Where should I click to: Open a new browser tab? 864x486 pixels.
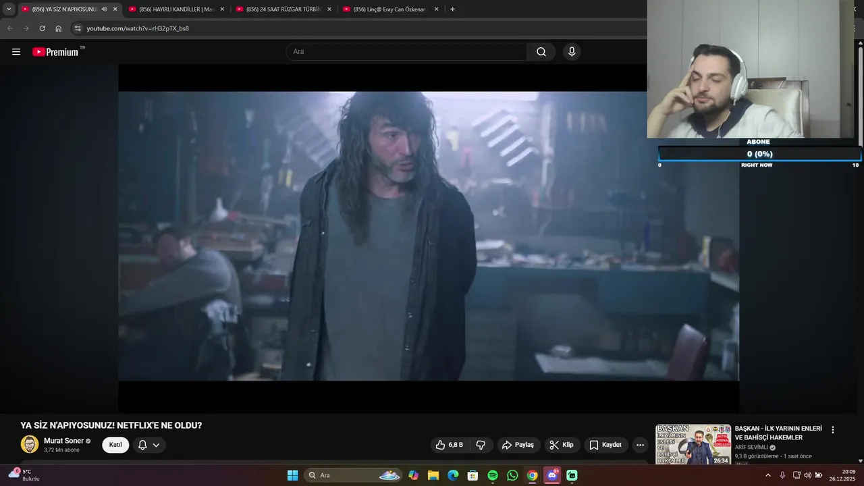click(x=452, y=9)
